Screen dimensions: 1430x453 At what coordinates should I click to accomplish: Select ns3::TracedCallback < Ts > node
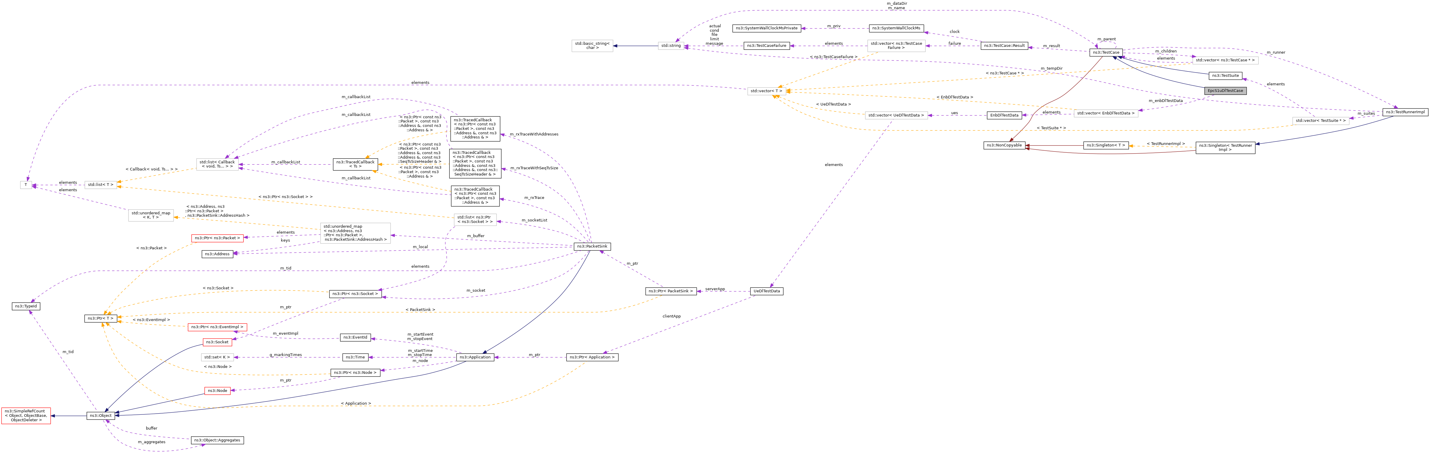click(355, 164)
